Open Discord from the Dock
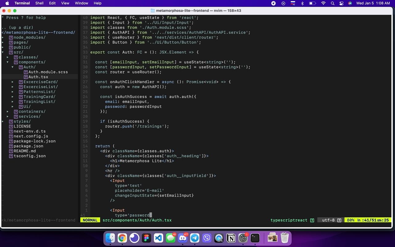The width and height of the screenshot is (395, 247). click(183, 238)
